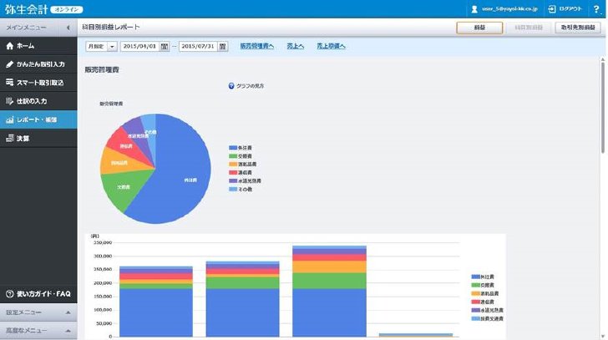
Task: Click the first month's stacked bar
Action: click(156, 302)
